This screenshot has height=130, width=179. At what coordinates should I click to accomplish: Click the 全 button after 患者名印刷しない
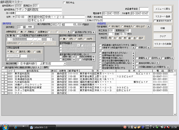coord(158,63)
